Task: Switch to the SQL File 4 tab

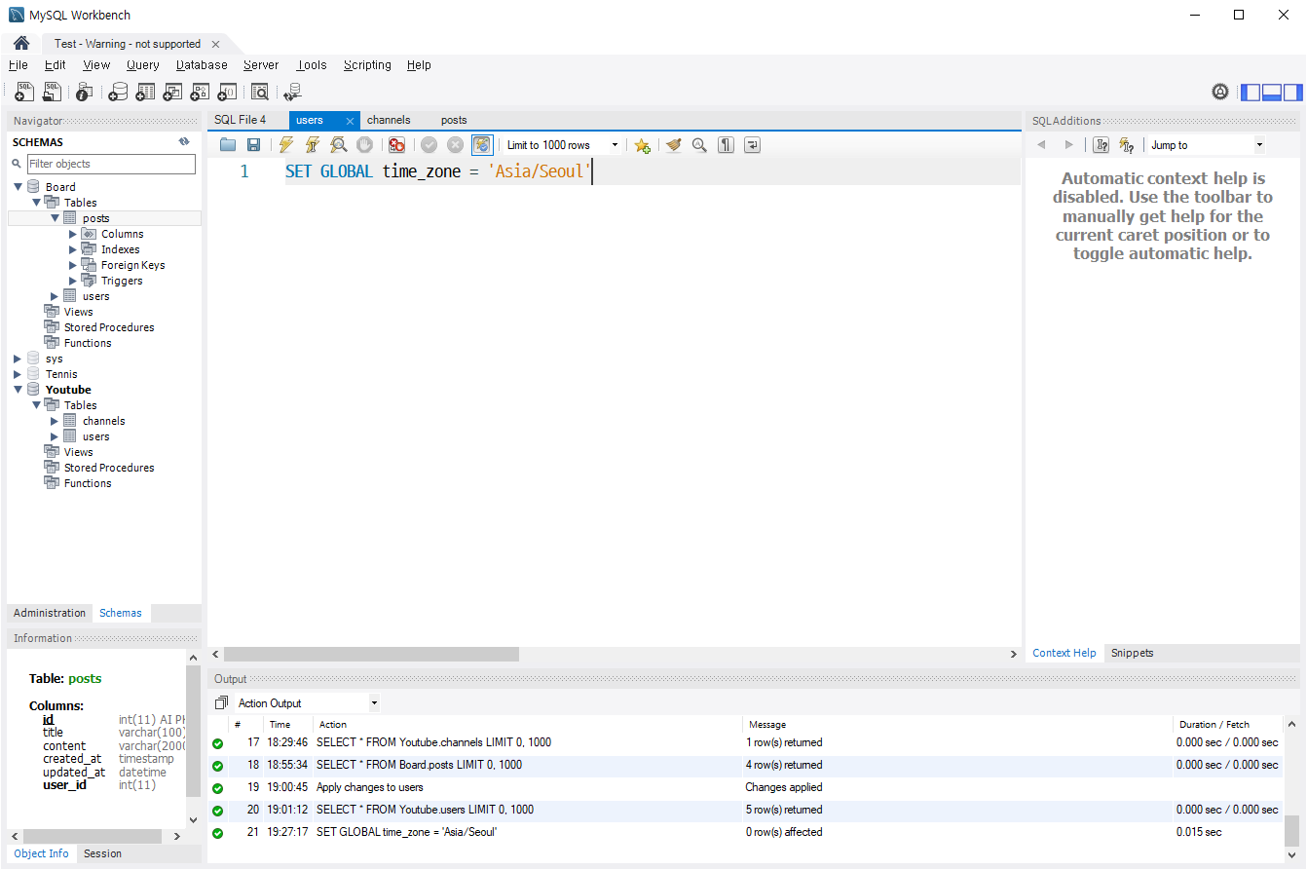Action: [240, 120]
